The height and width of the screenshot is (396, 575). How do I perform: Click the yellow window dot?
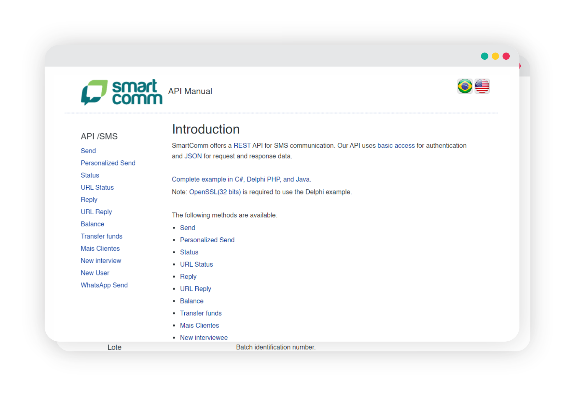pyautogui.click(x=495, y=56)
